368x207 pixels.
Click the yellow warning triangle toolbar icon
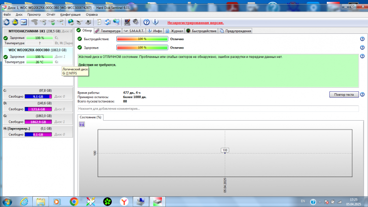pyautogui.click(x=15, y=22)
